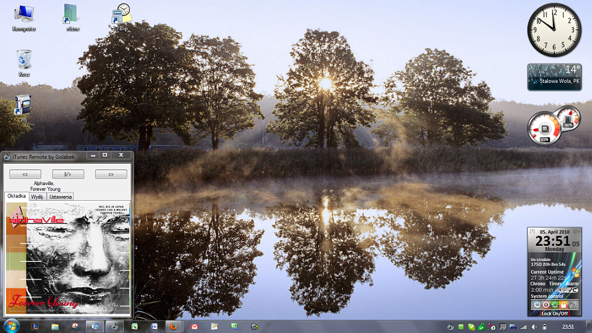Click the Lock On/Off label
This screenshot has width=592, height=333.
click(554, 313)
